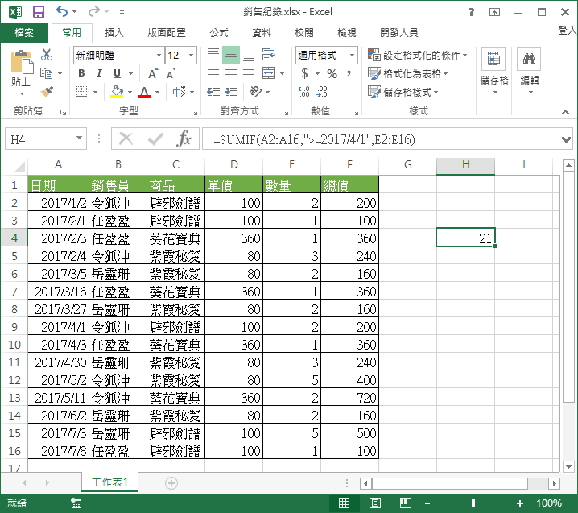Click the Format Painter brush icon
578x513 pixels.
(47, 91)
